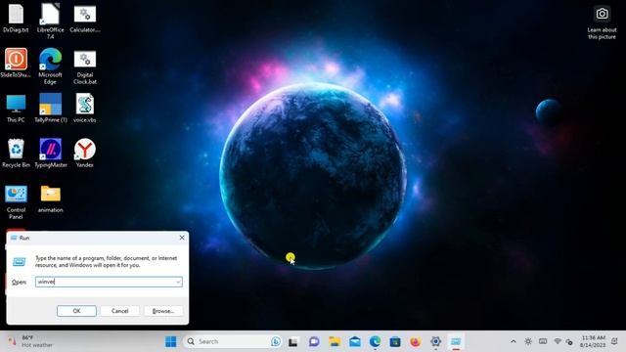Screen dimensions: 626x352
Task: Click the Run dialog title bar icon
Action: [x=14, y=238]
